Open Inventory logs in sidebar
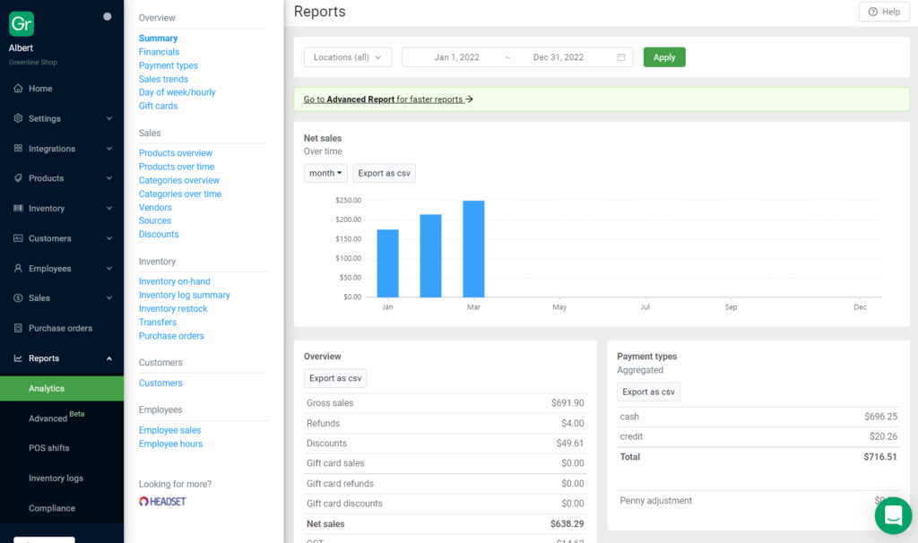This screenshot has height=543, width=918. tap(56, 478)
